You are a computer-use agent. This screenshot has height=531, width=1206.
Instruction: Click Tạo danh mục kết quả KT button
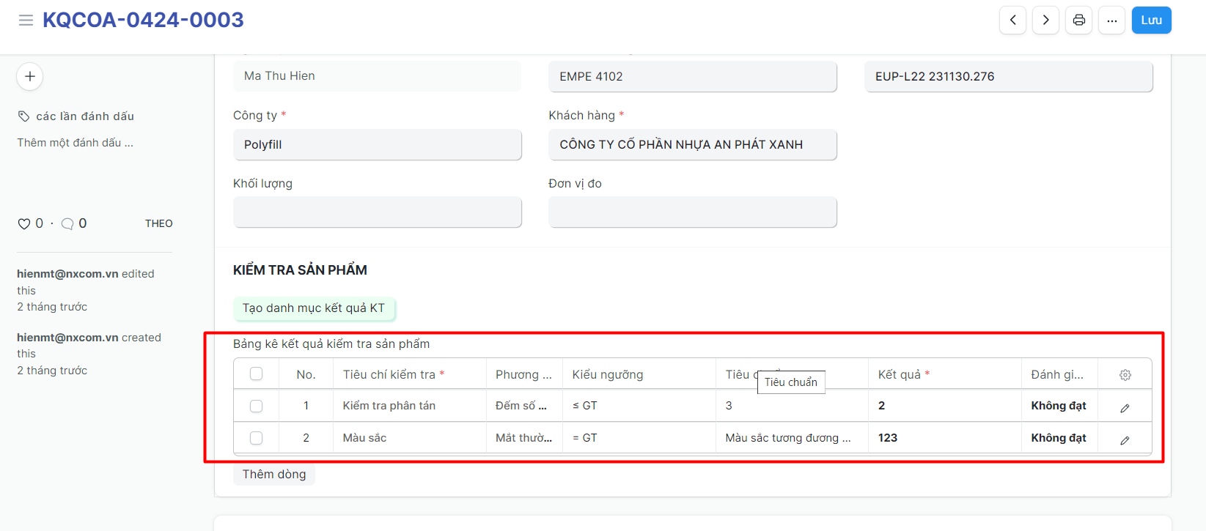point(314,308)
